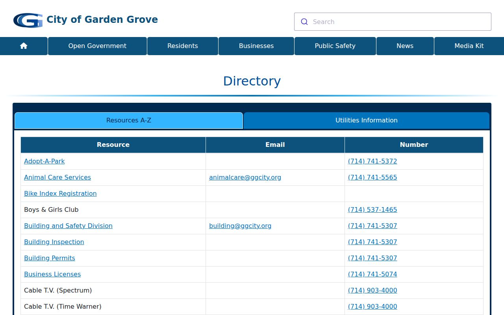The width and height of the screenshot is (504, 315).
Task: Open the Bike Index Registration link
Action: tap(60, 193)
